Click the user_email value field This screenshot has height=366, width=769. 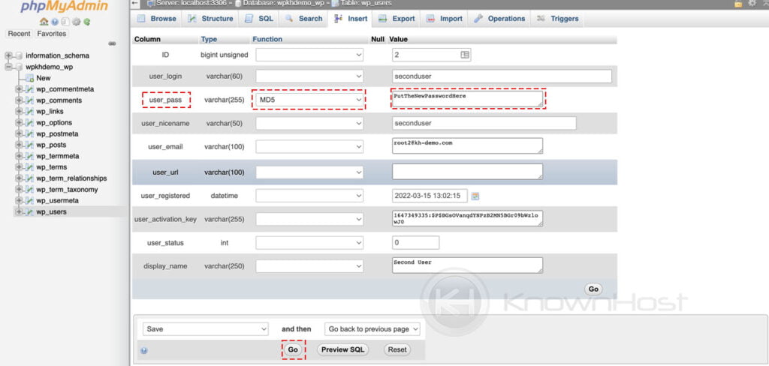467,145
